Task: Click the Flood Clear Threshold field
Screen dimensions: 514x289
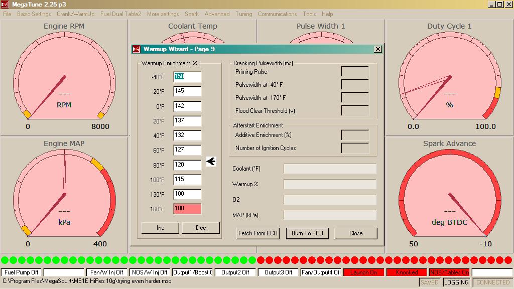Action: 355,110
